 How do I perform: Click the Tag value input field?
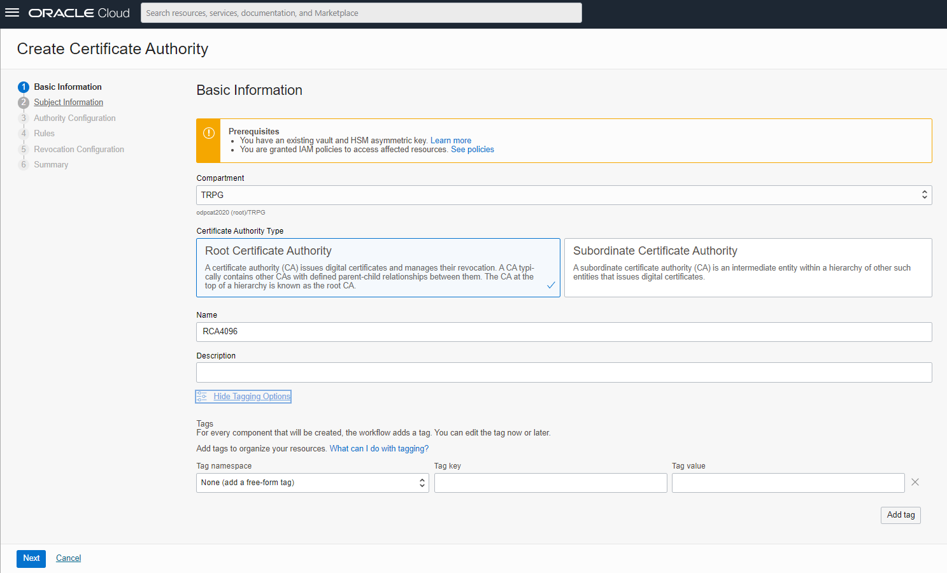pyautogui.click(x=788, y=483)
